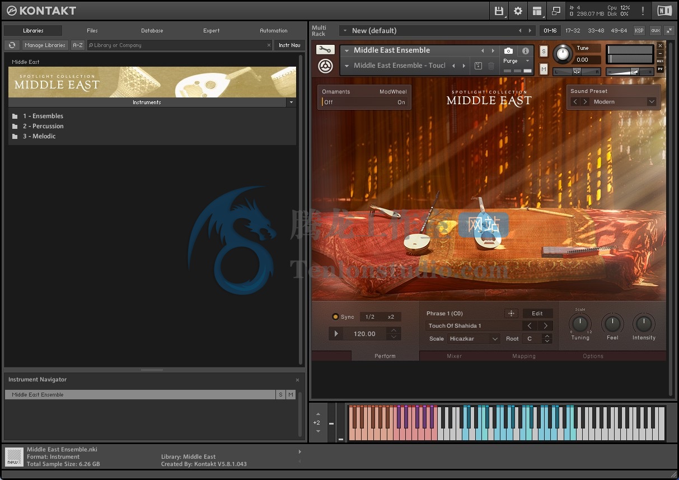
Task: Click Manage Libraries button
Action: [45, 45]
